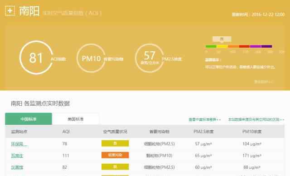Screen dimensions: 290x176
Task: Click the update time 2016-12-22 12:00
Action: (x=258, y=15)
